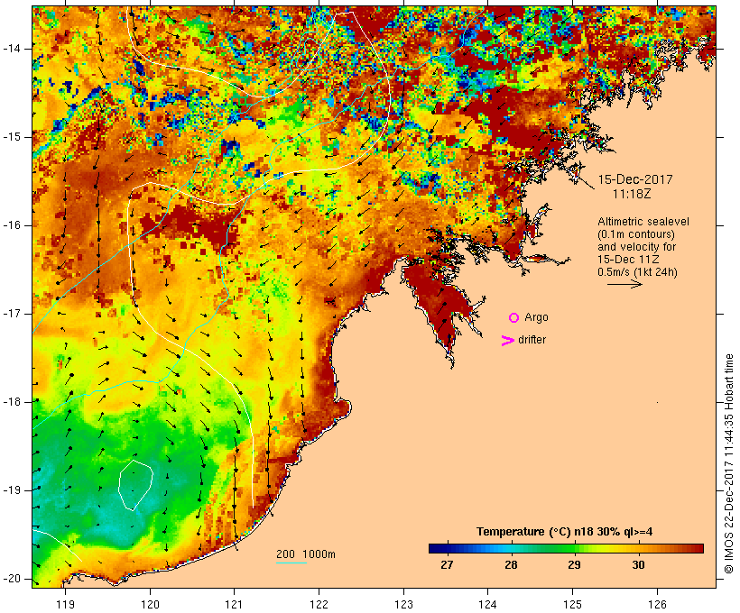Screen dimensions: 740x613
Task: Click longitude axis label '119'
Action: coord(65,604)
